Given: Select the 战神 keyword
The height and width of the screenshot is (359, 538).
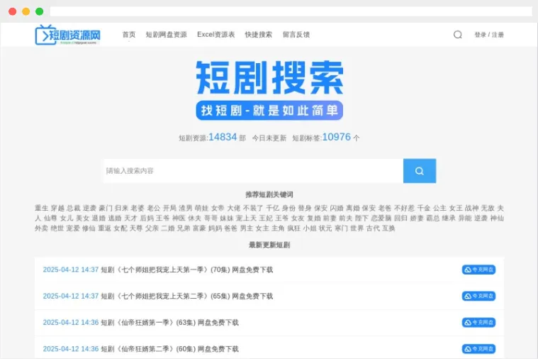Looking at the screenshot, I should pyautogui.click(x=472, y=208).
